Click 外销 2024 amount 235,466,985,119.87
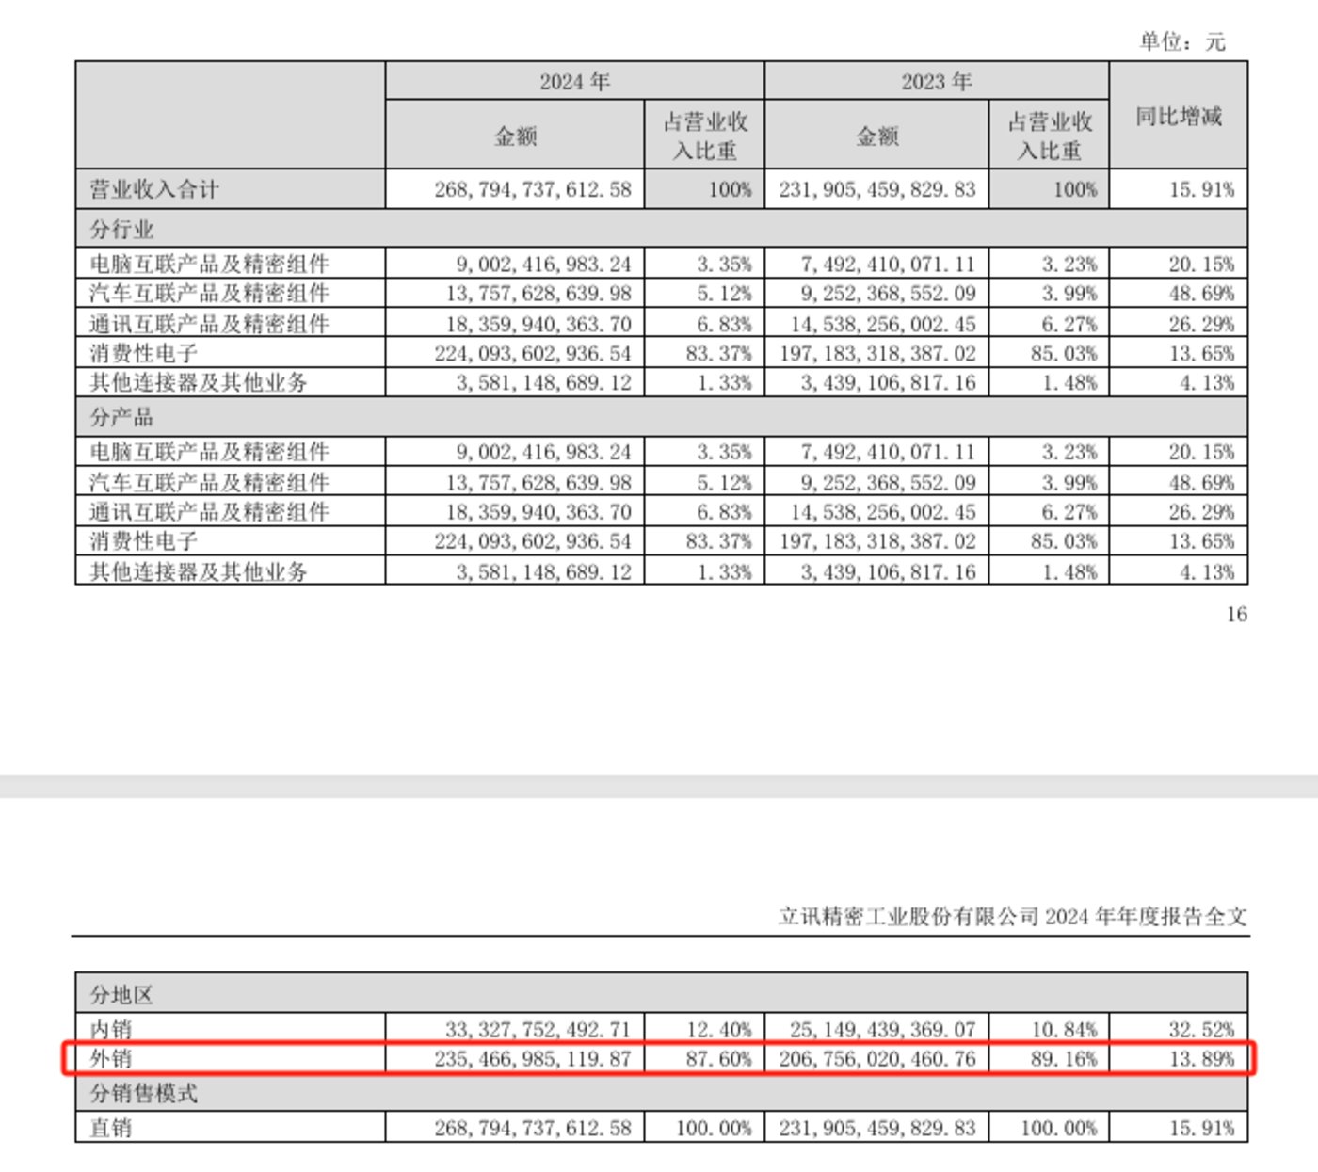The width and height of the screenshot is (1318, 1172). (x=532, y=1059)
